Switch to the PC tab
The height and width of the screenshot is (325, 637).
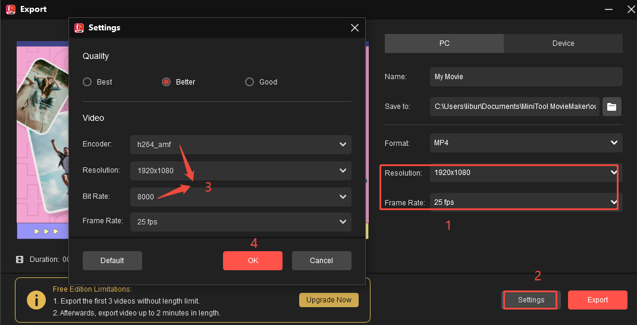pos(444,43)
